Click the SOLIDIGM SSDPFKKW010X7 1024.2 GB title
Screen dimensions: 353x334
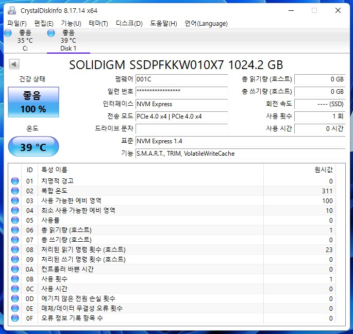click(176, 65)
